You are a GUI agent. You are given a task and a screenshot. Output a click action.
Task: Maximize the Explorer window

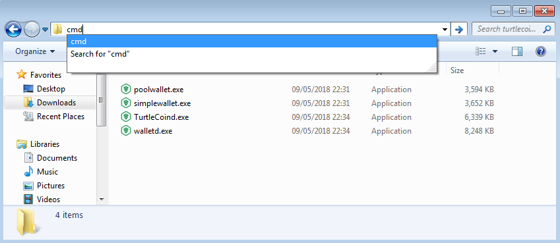(522, 11)
